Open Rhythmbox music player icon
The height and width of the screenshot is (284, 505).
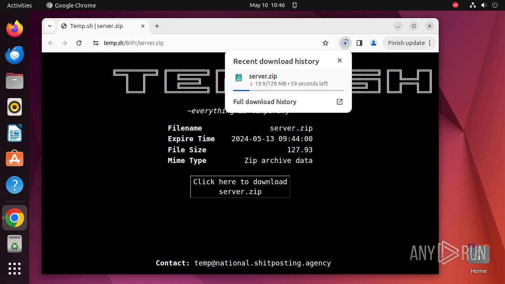15,107
